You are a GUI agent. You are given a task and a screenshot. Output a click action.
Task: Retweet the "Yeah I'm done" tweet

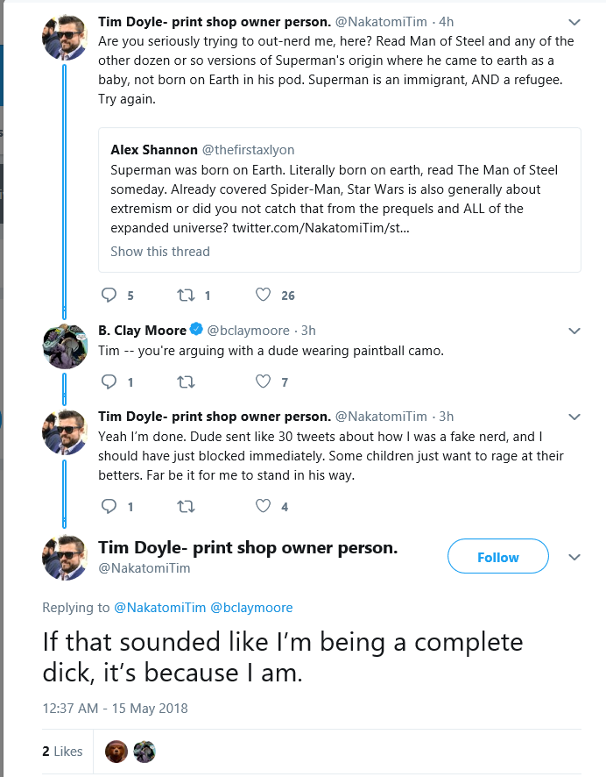(186, 506)
